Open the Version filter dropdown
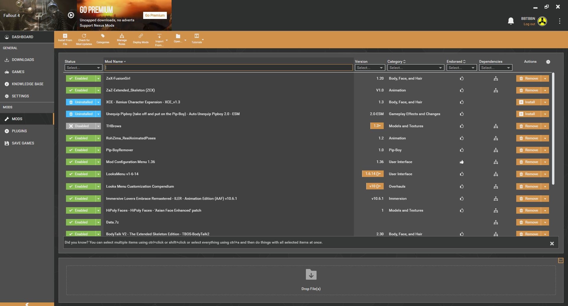Image resolution: width=568 pixels, height=306 pixels. 370,68
